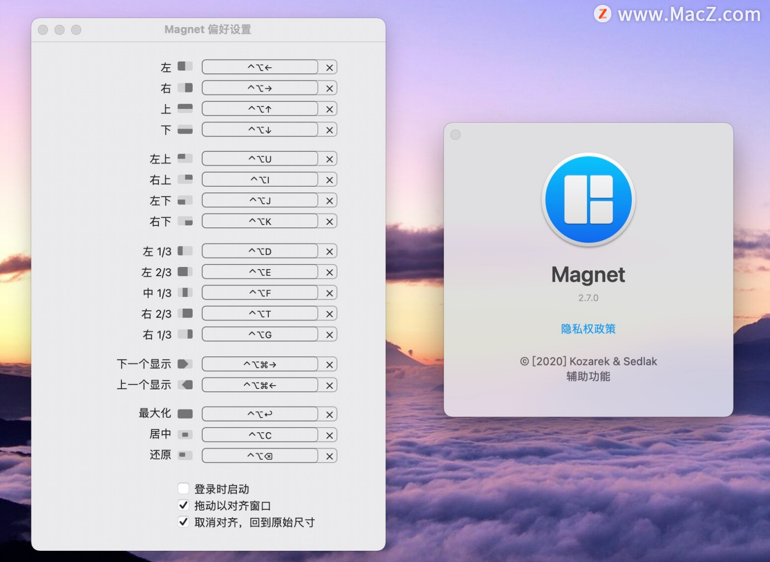
Task: Click the 右 shortcut recorder field
Action: coord(260,88)
